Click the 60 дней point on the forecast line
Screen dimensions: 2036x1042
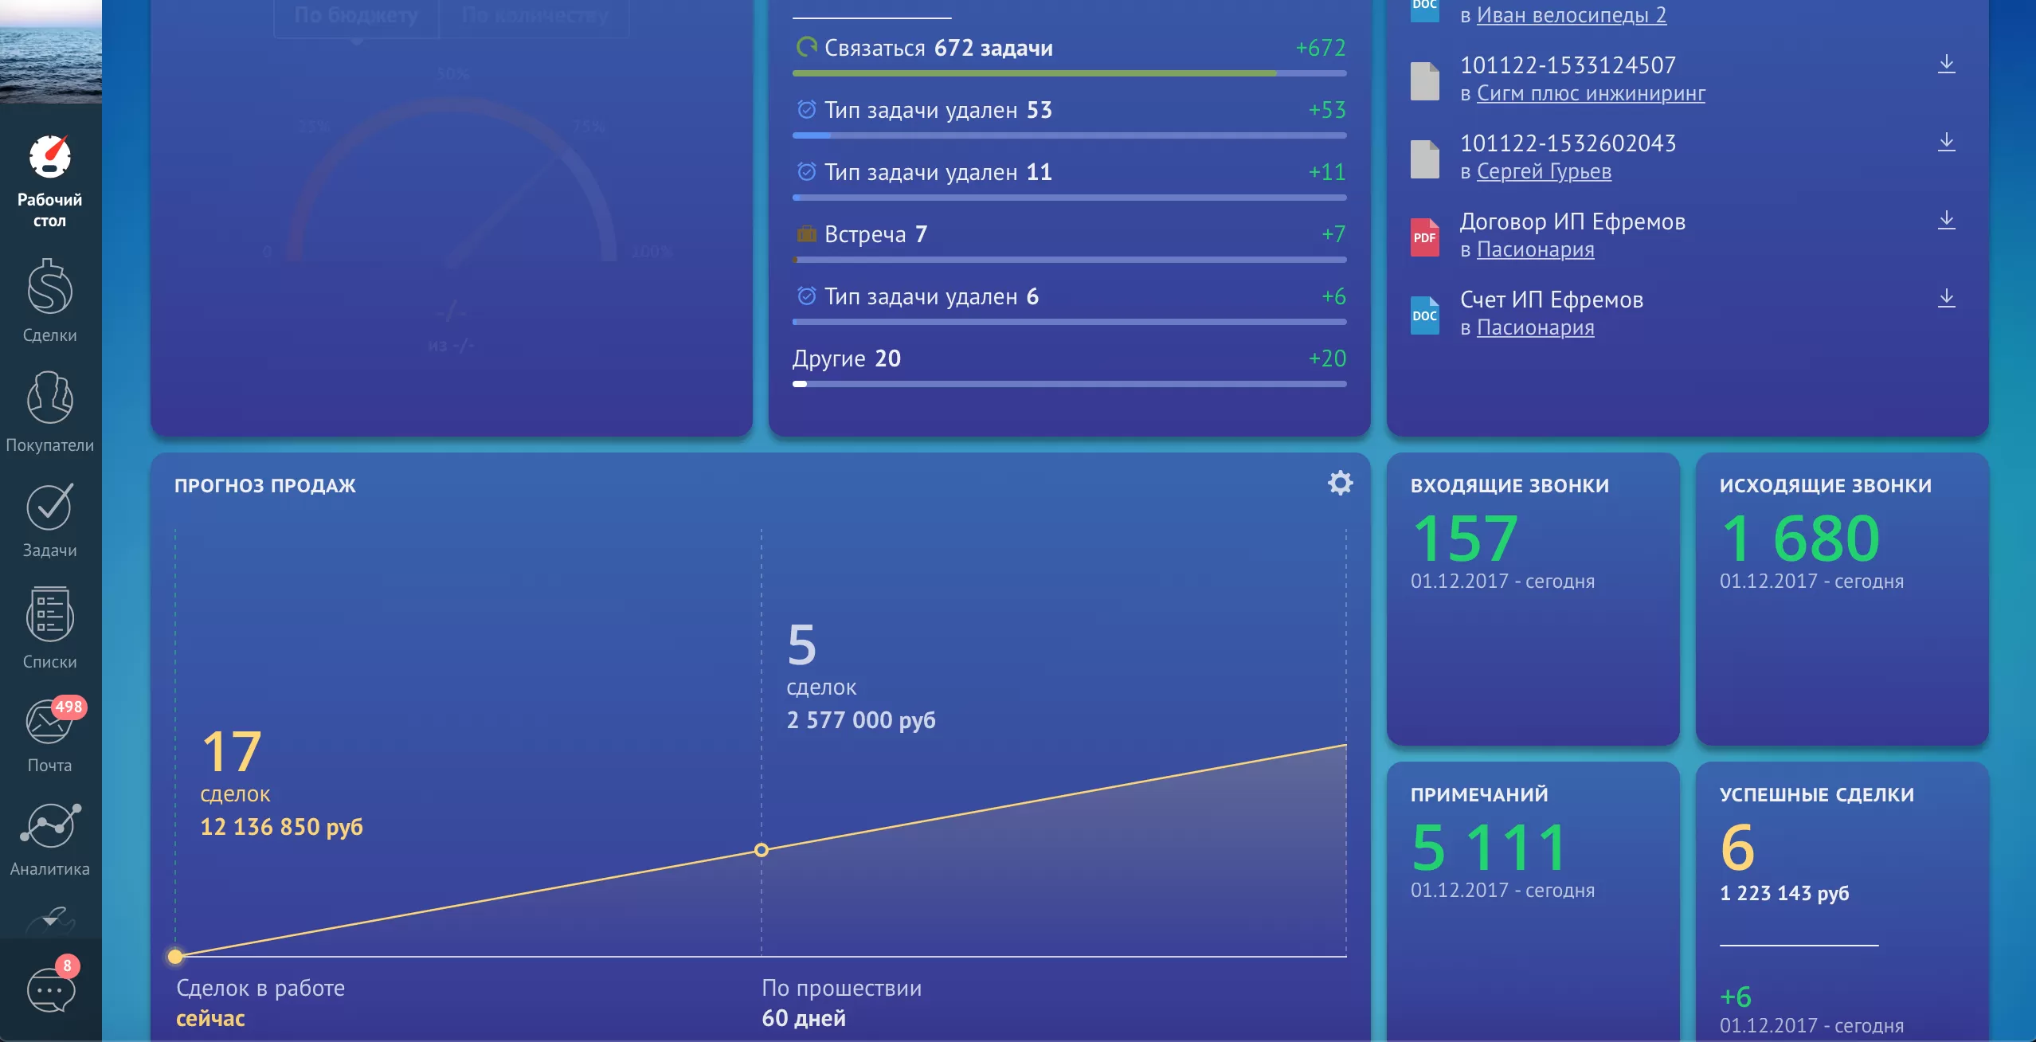[762, 850]
